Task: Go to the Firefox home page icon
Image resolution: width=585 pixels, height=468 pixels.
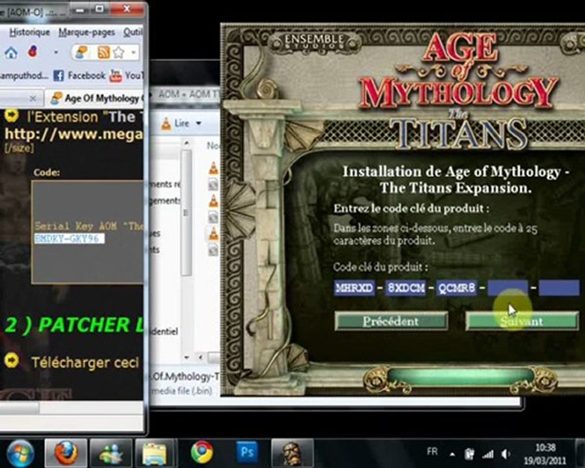Action: 11,52
